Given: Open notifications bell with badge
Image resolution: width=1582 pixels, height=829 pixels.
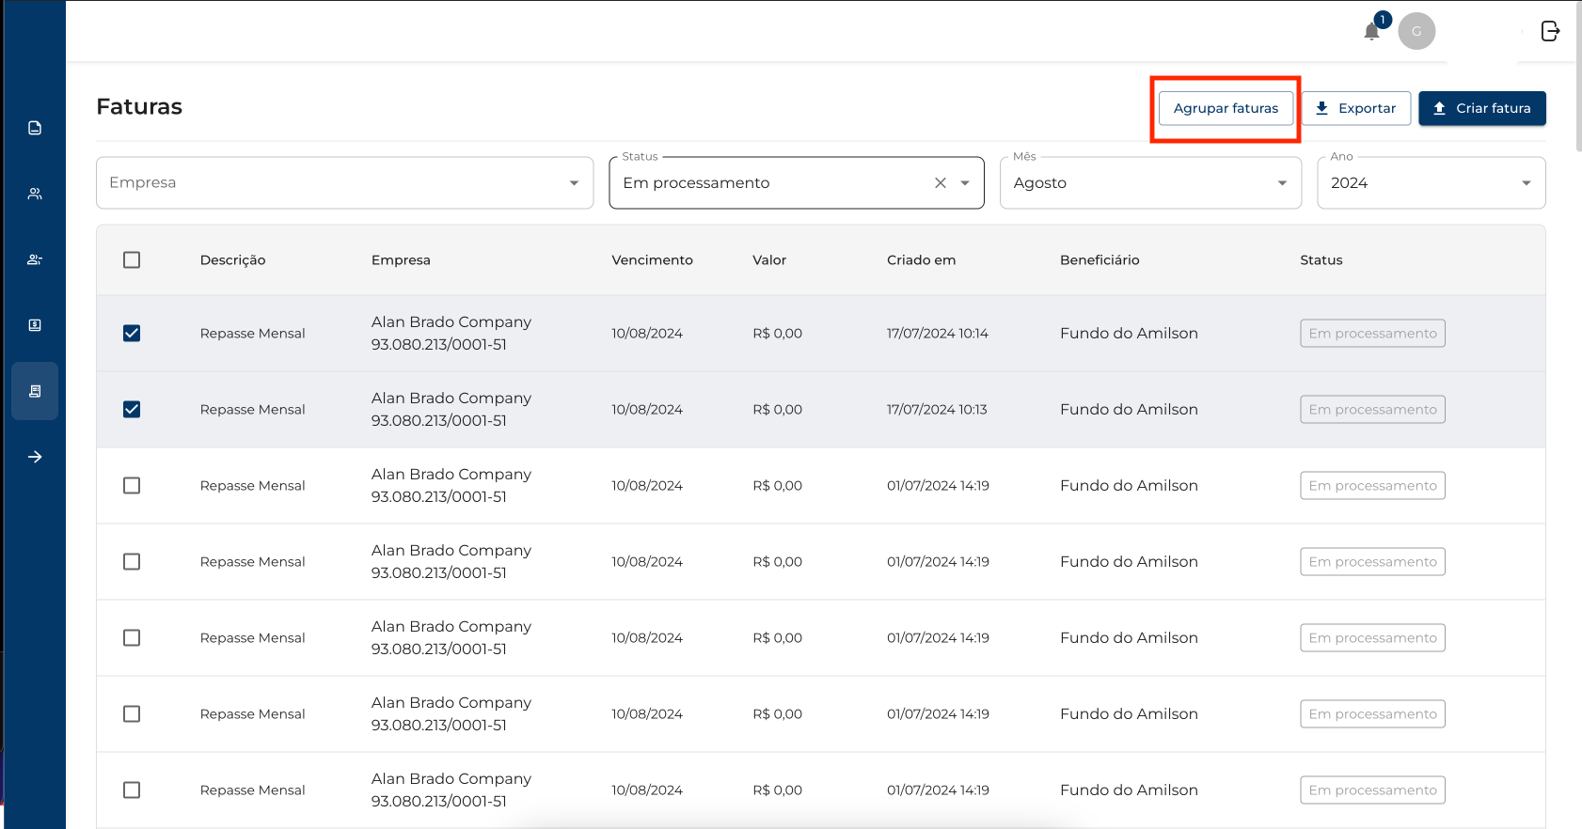Looking at the screenshot, I should [x=1372, y=32].
